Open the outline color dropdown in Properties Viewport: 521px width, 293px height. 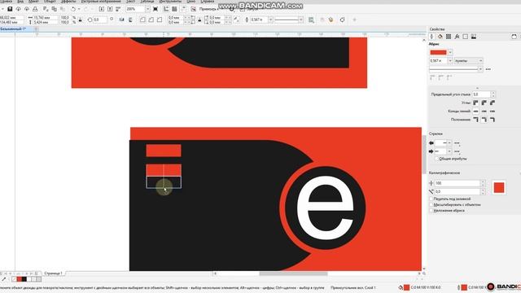(450, 52)
